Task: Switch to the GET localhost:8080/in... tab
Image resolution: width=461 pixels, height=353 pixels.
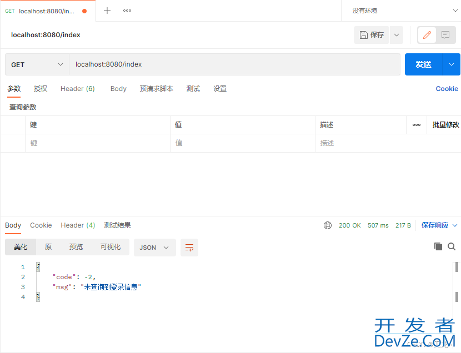Action: (x=47, y=11)
